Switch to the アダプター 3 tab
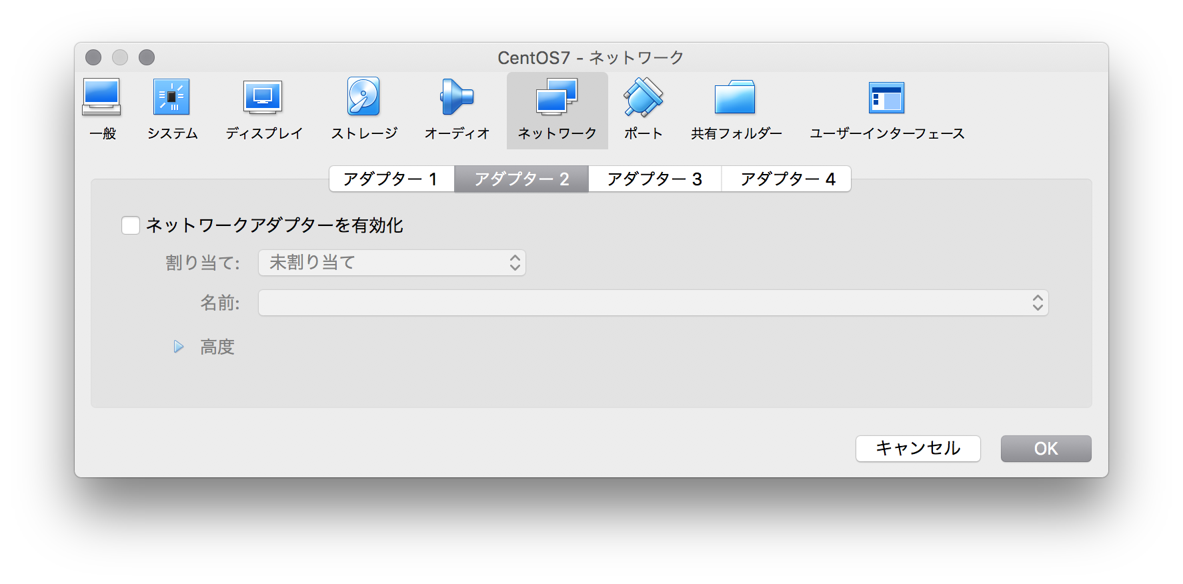 point(655,179)
